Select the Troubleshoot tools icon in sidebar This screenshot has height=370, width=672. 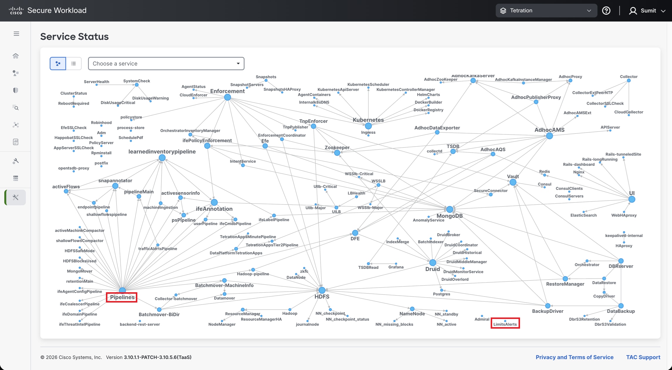tap(16, 197)
